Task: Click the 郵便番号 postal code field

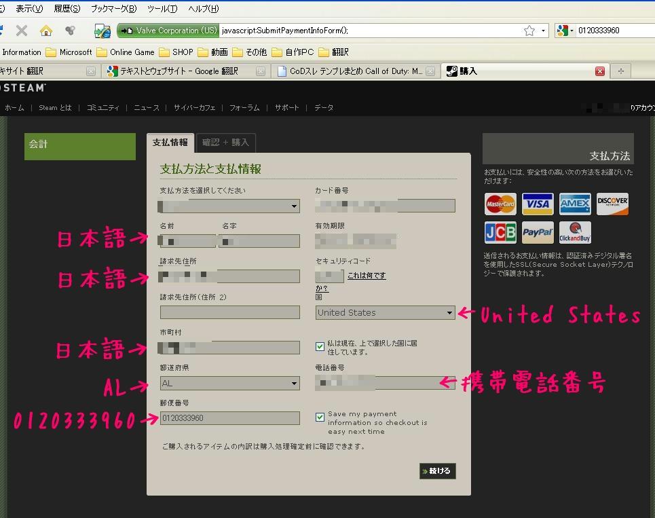Action: (x=229, y=418)
